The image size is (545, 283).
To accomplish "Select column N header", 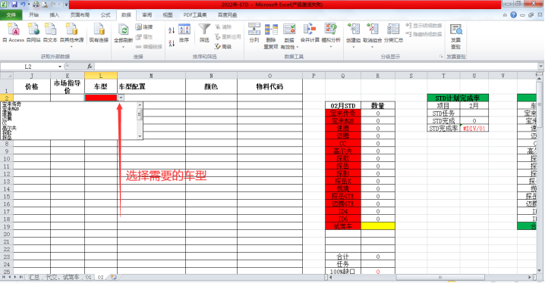I will tap(211, 76).
